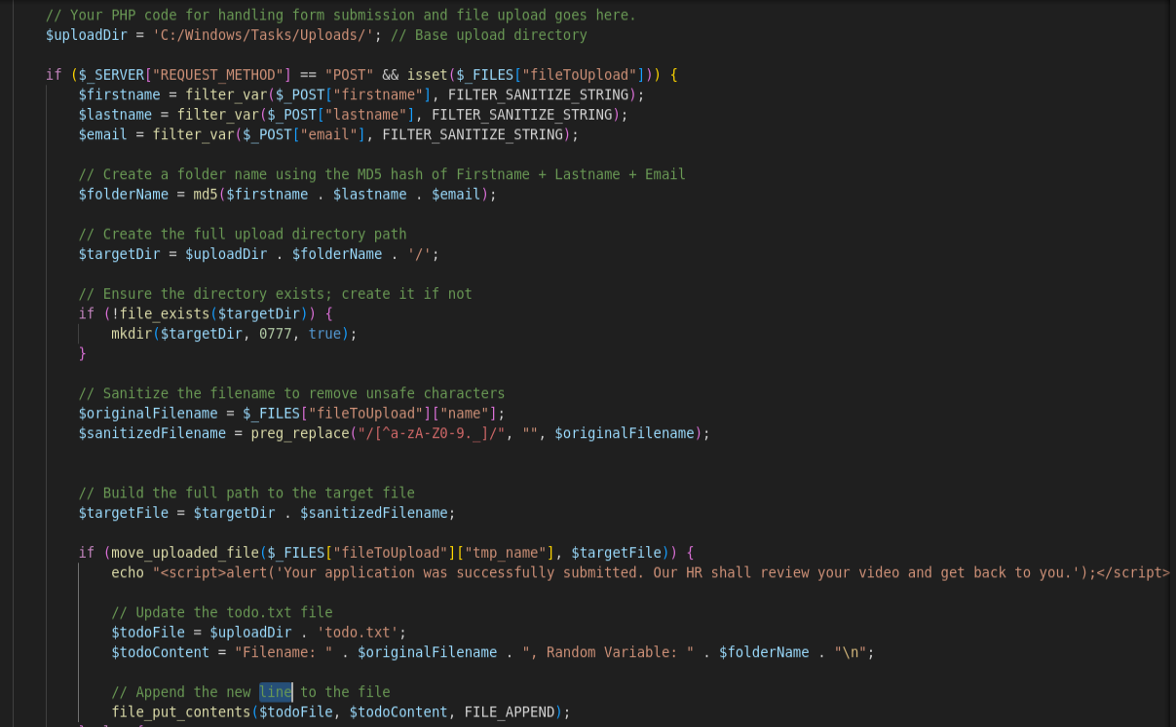Click the closing brace under the mkdir line
The height and width of the screenshot is (727, 1176).
click(83, 353)
